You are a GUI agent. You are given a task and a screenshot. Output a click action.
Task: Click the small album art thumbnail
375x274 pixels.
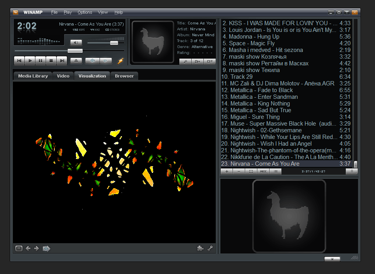153,42
